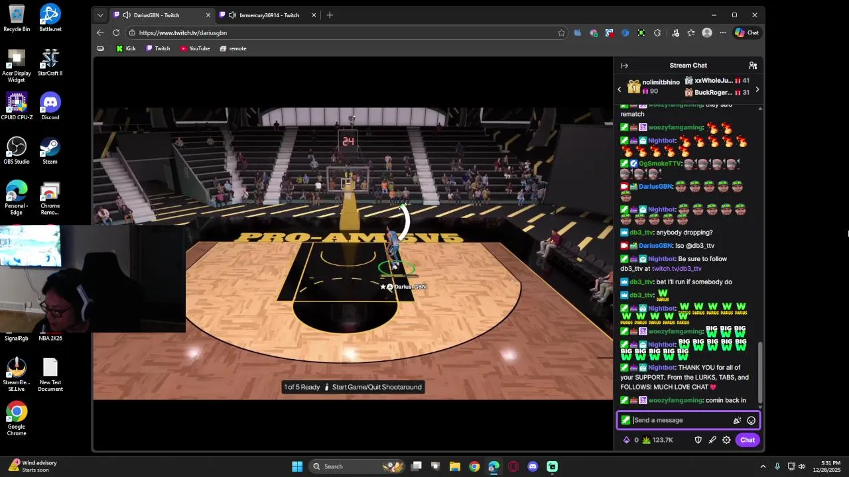Refresh the Twitch page
The width and height of the screenshot is (849, 477).
point(116,32)
